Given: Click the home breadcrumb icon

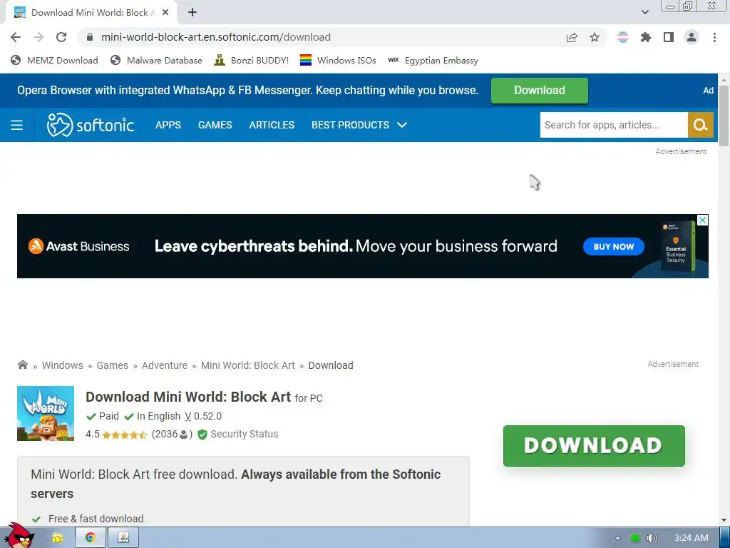Looking at the screenshot, I should point(22,365).
